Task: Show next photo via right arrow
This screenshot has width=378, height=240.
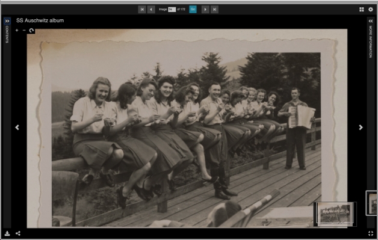Action: (x=361, y=128)
